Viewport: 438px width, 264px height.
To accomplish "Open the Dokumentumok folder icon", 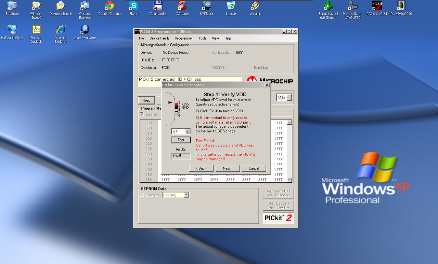I will (x=61, y=8).
